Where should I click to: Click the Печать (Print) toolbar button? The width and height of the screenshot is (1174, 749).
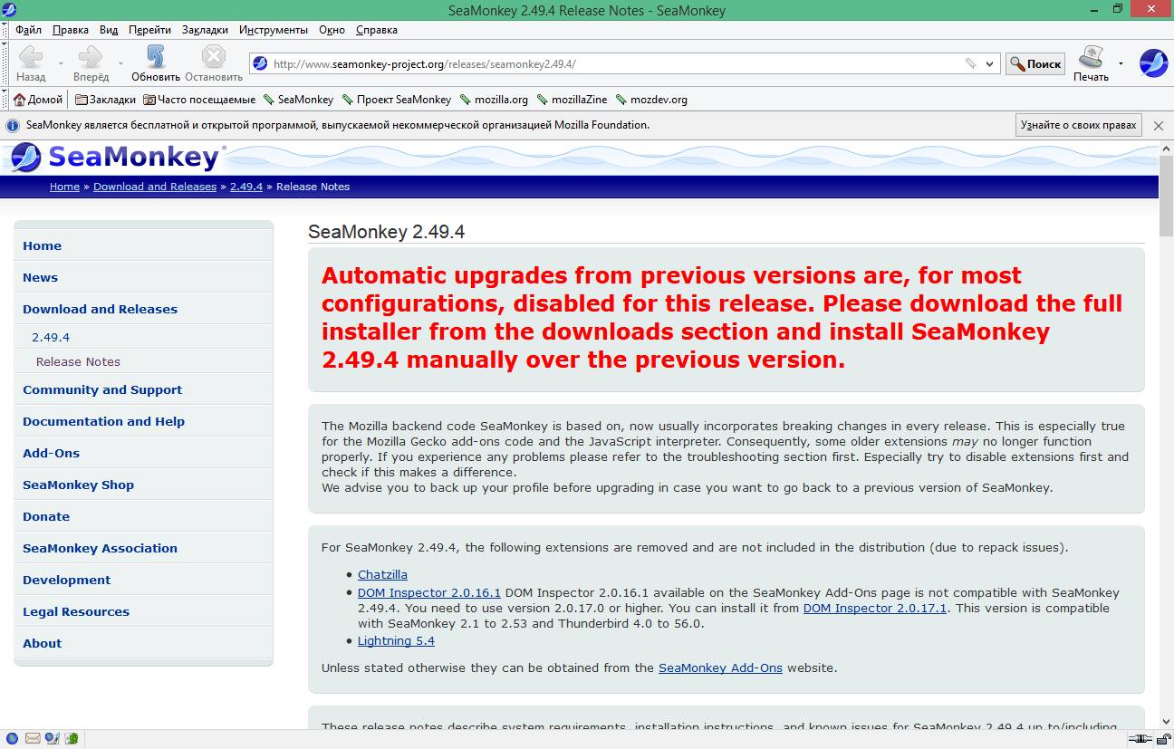coord(1091,63)
